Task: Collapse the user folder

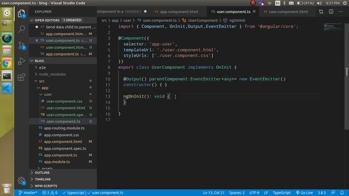Action: pyautogui.click(x=48, y=94)
